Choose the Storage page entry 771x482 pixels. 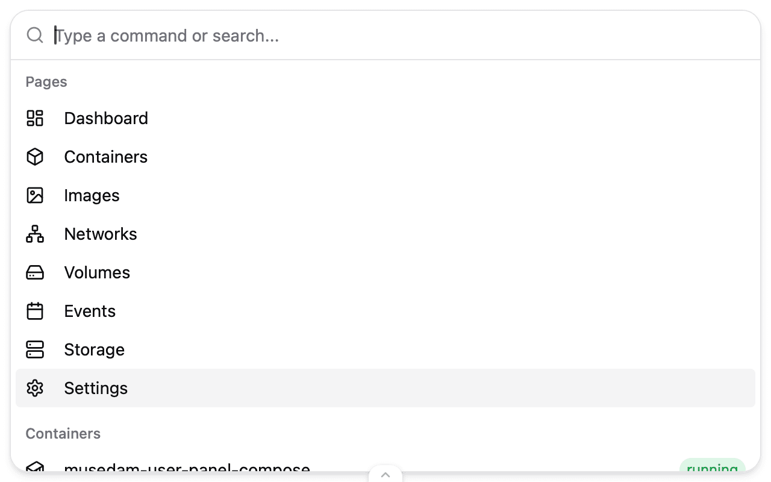tap(95, 350)
